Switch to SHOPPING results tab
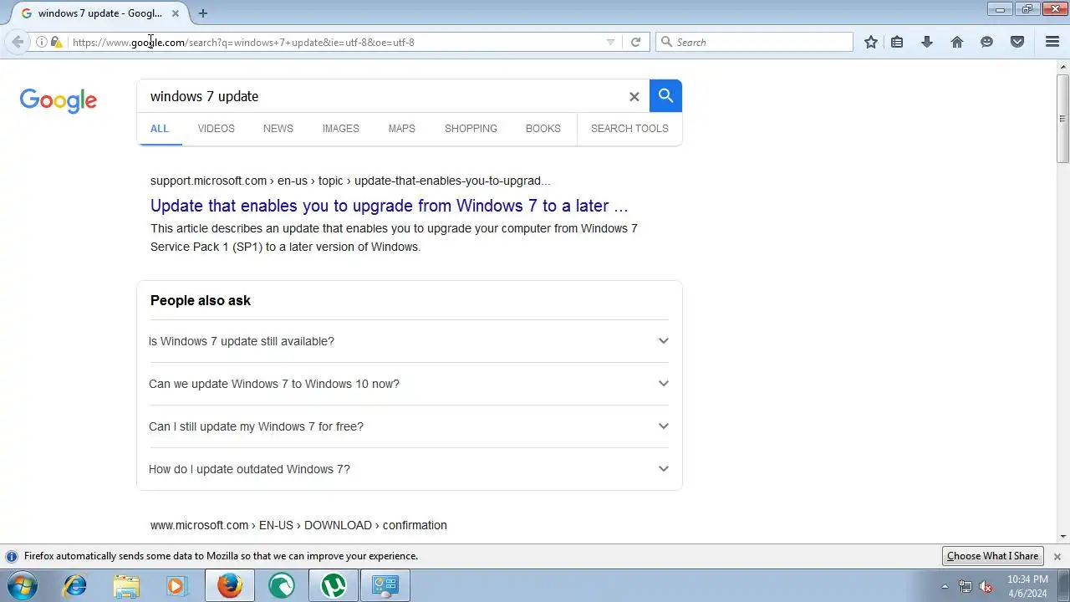 tap(471, 129)
